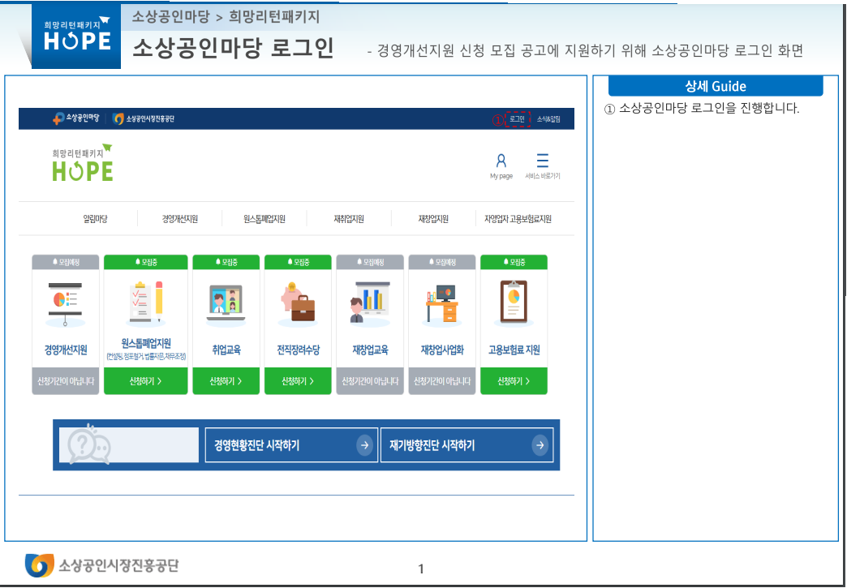The image size is (847, 588).
Task: Switch to the 알림마당 menu tab
Action: click(97, 218)
